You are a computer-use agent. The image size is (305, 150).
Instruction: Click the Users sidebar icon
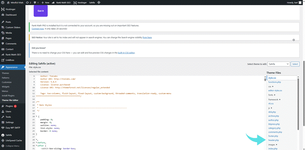pyautogui.click(x=3, y=112)
